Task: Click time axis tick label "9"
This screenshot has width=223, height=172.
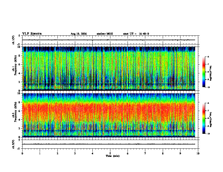Action: click(180, 153)
